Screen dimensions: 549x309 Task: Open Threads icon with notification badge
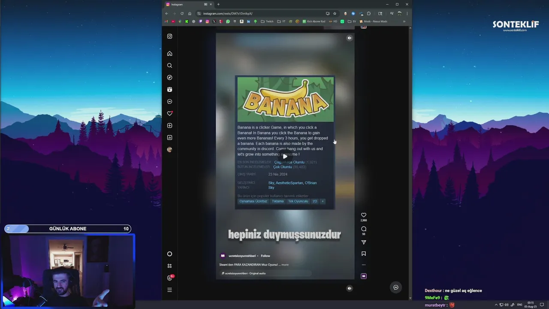tap(170, 278)
